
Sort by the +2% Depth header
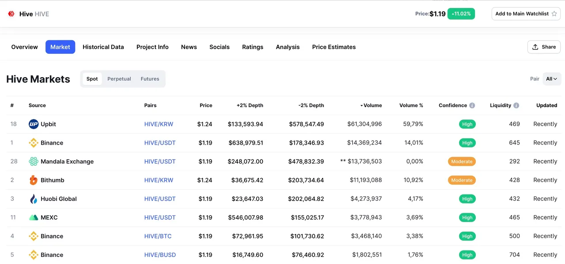click(250, 105)
